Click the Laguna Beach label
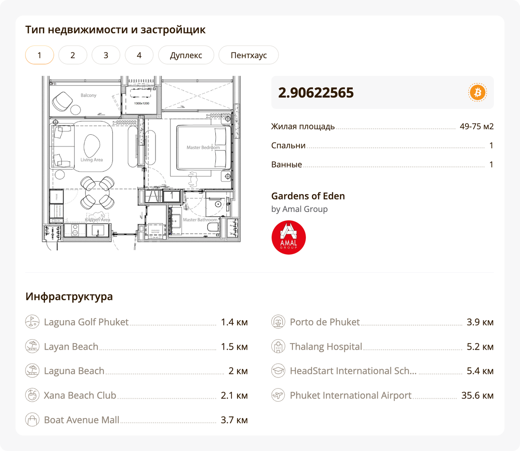The image size is (520, 451). 74,371
